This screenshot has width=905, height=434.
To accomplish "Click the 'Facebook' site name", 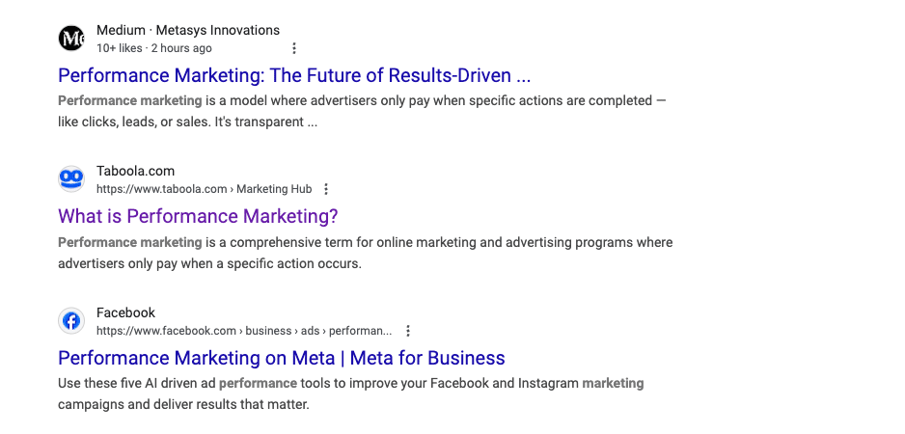I will click(125, 312).
